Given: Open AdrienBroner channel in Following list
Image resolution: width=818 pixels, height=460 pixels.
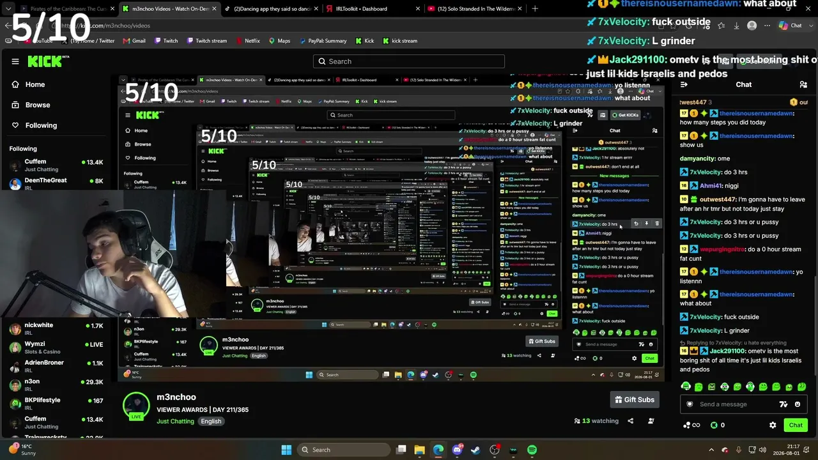Looking at the screenshot, I should 56,366.
